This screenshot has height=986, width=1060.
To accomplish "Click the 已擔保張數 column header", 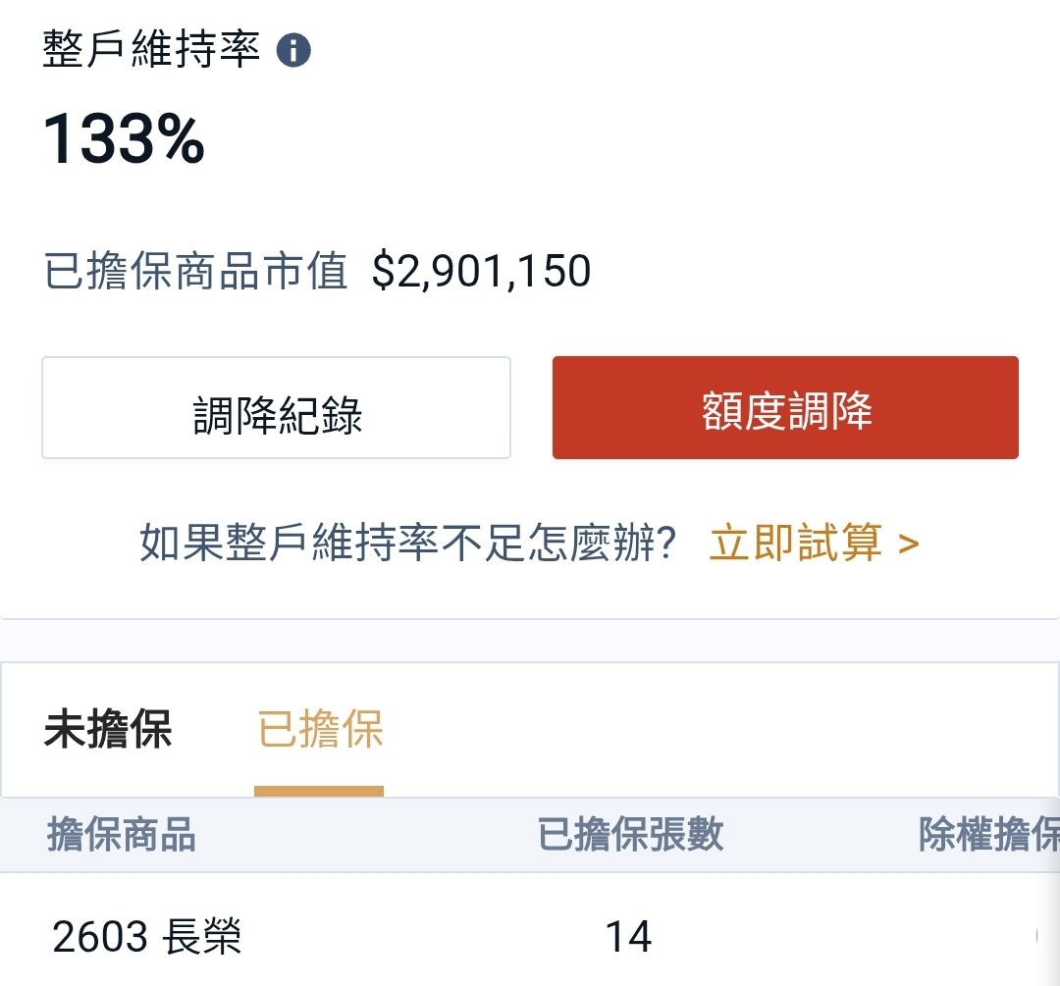I will tap(630, 835).
